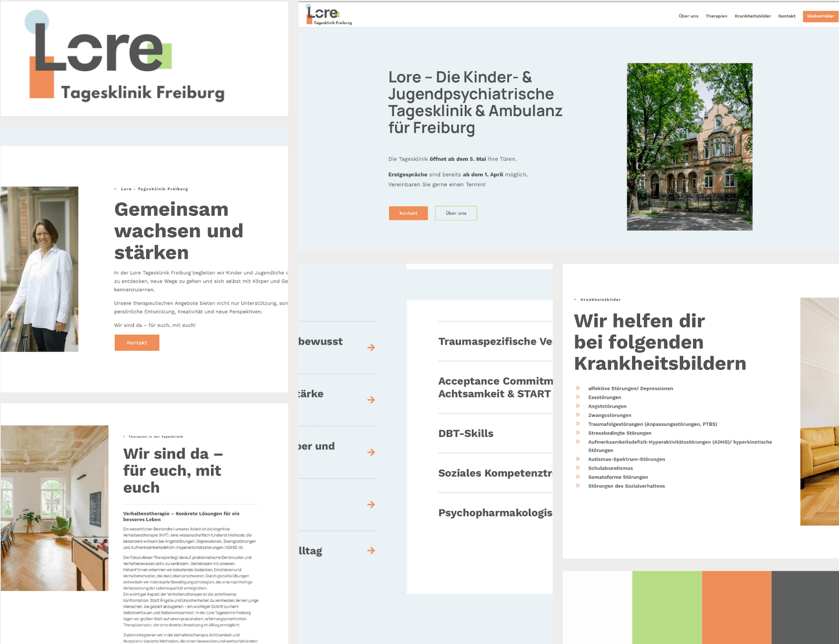Click the arrow next to 'lltag'

[x=371, y=550]
